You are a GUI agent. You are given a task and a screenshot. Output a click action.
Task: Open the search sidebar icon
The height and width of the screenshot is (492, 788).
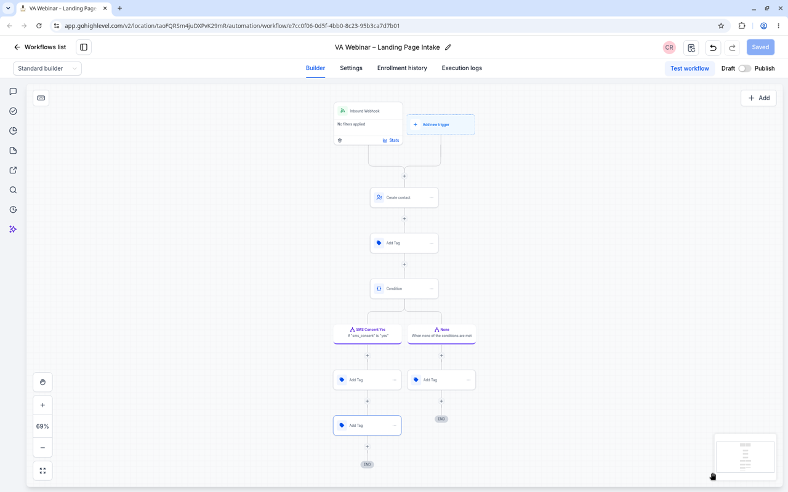coord(13,190)
